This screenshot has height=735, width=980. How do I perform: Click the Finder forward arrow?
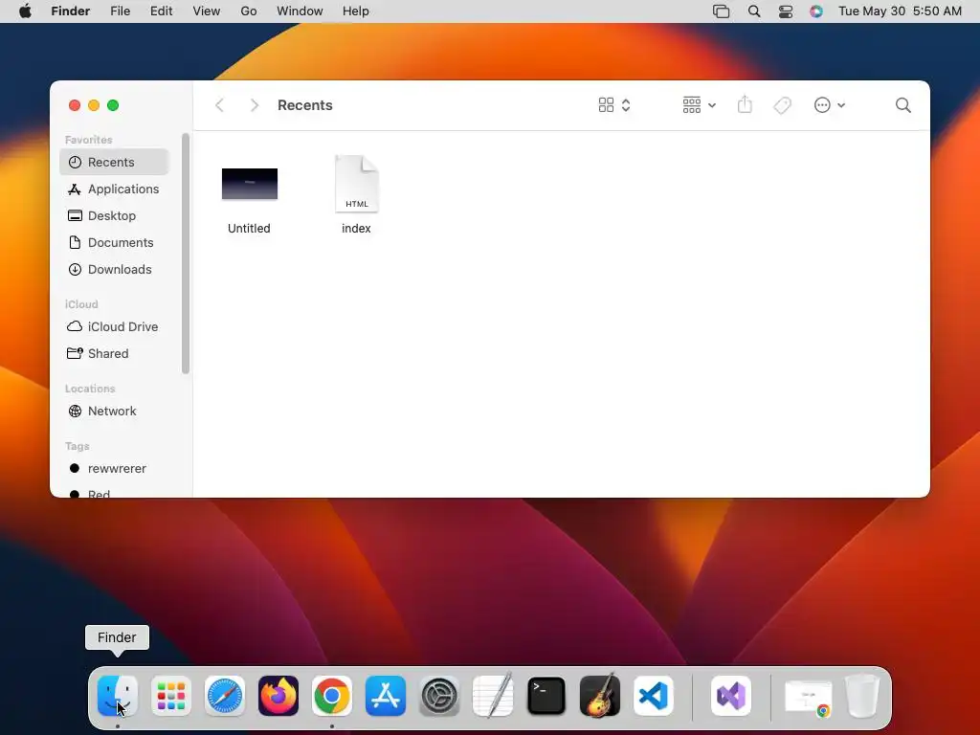254,105
